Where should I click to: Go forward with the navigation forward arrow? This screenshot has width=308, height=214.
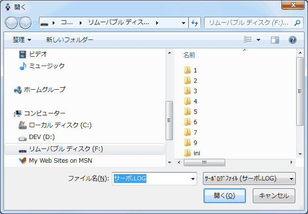click(x=26, y=23)
